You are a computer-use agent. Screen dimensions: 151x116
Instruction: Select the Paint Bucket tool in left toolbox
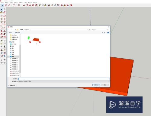pyautogui.click(x=2, y=12)
